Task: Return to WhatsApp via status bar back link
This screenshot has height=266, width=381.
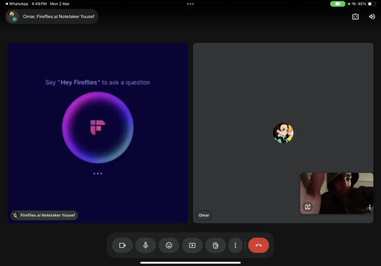Action: point(16,4)
